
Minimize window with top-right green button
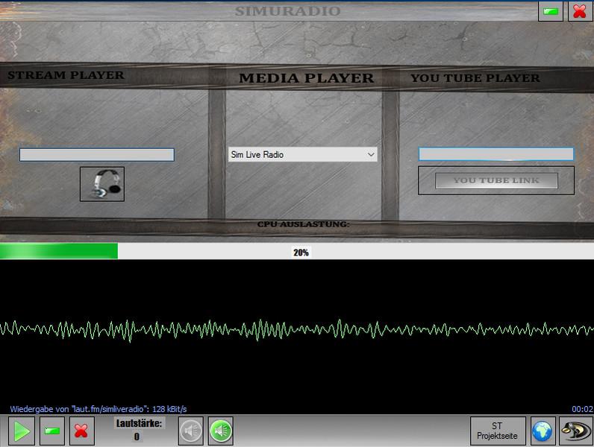[x=551, y=11]
